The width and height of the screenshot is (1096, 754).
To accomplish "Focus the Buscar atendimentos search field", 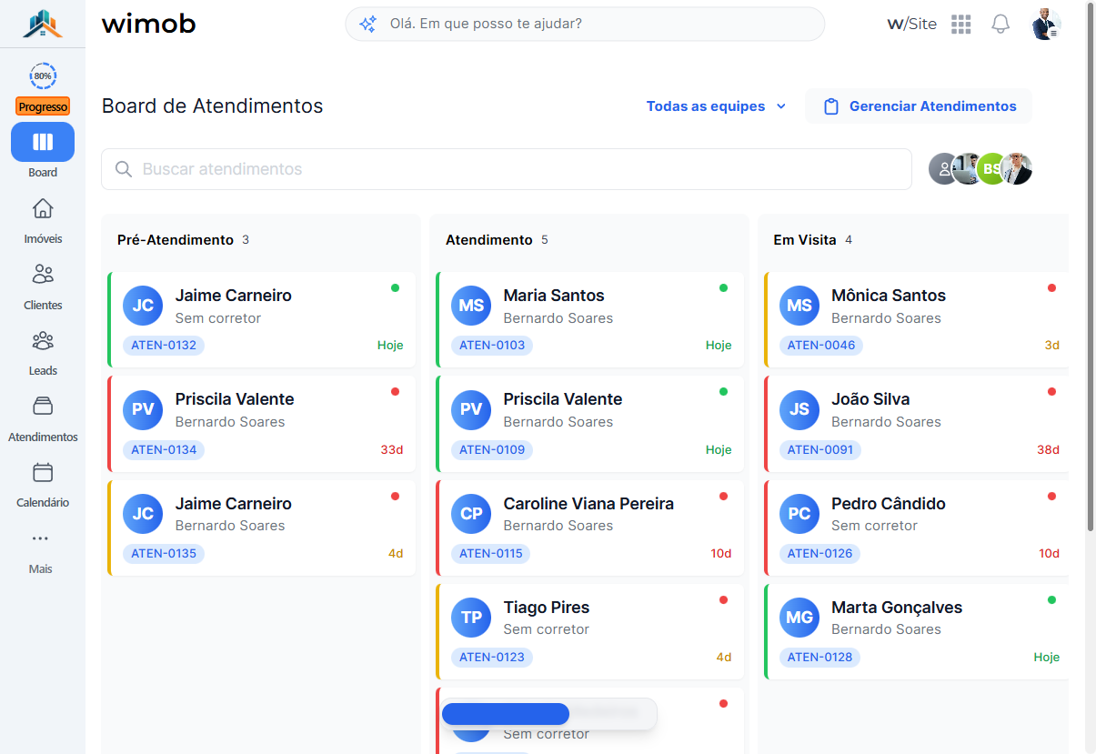I will point(507,169).
